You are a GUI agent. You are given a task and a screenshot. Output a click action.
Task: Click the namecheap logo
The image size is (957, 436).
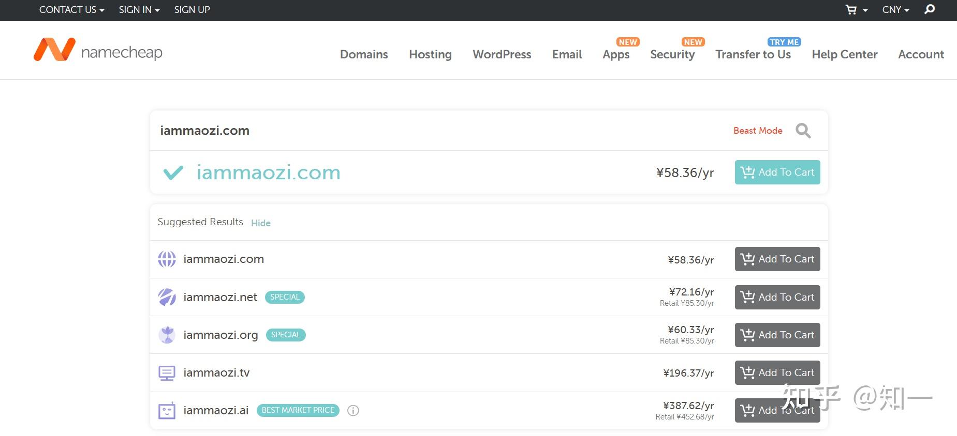[98, 50]
